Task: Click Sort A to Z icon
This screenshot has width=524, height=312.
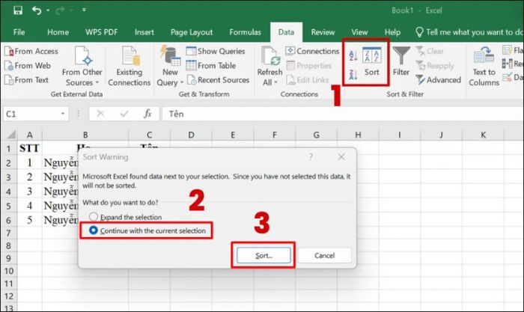Action: 353,56
